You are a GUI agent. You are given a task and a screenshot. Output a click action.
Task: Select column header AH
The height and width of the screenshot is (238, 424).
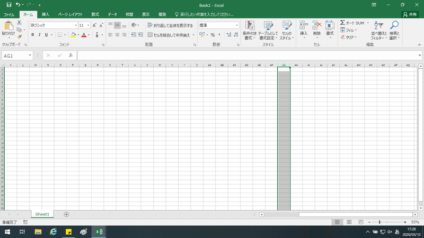(x=296, y=65)
